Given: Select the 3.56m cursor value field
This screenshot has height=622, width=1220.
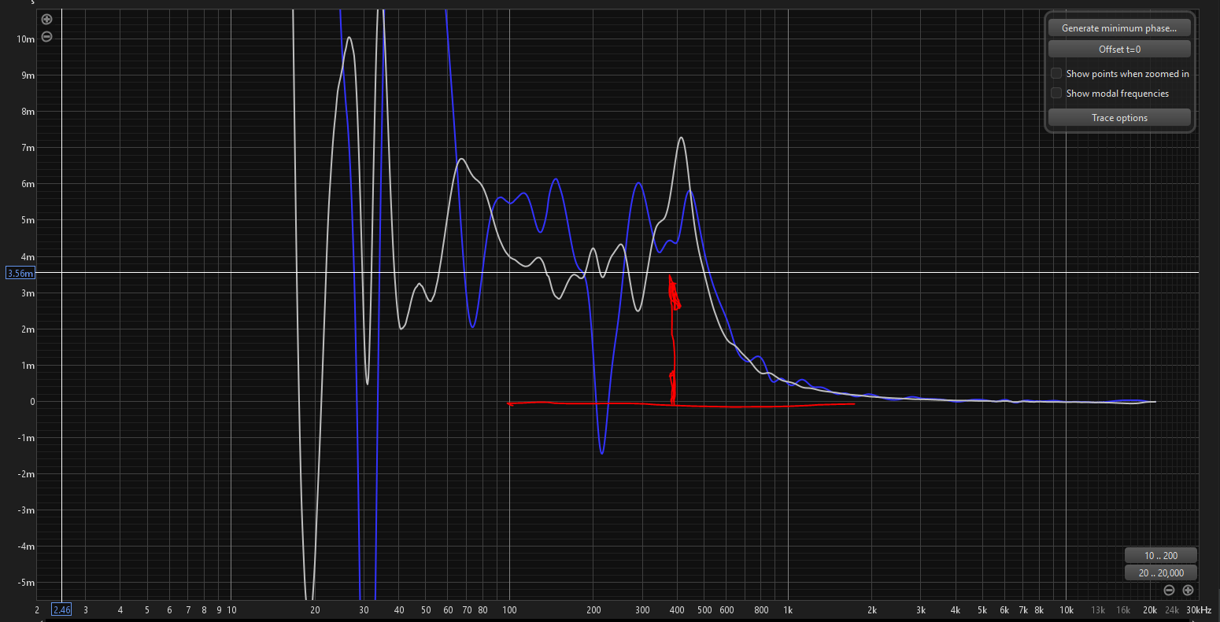Looking at the screenshot, I should (20, 273).
